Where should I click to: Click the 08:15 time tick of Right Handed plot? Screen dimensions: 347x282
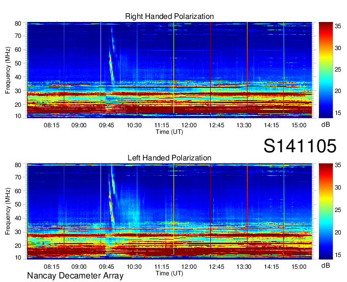pos(52,125)
